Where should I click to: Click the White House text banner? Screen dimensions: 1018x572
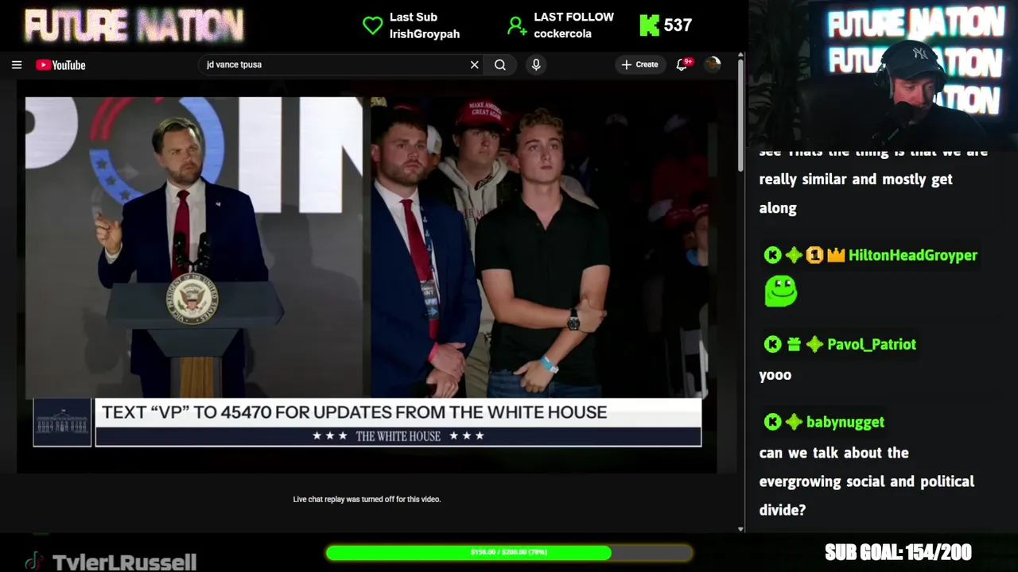[398, 422]
